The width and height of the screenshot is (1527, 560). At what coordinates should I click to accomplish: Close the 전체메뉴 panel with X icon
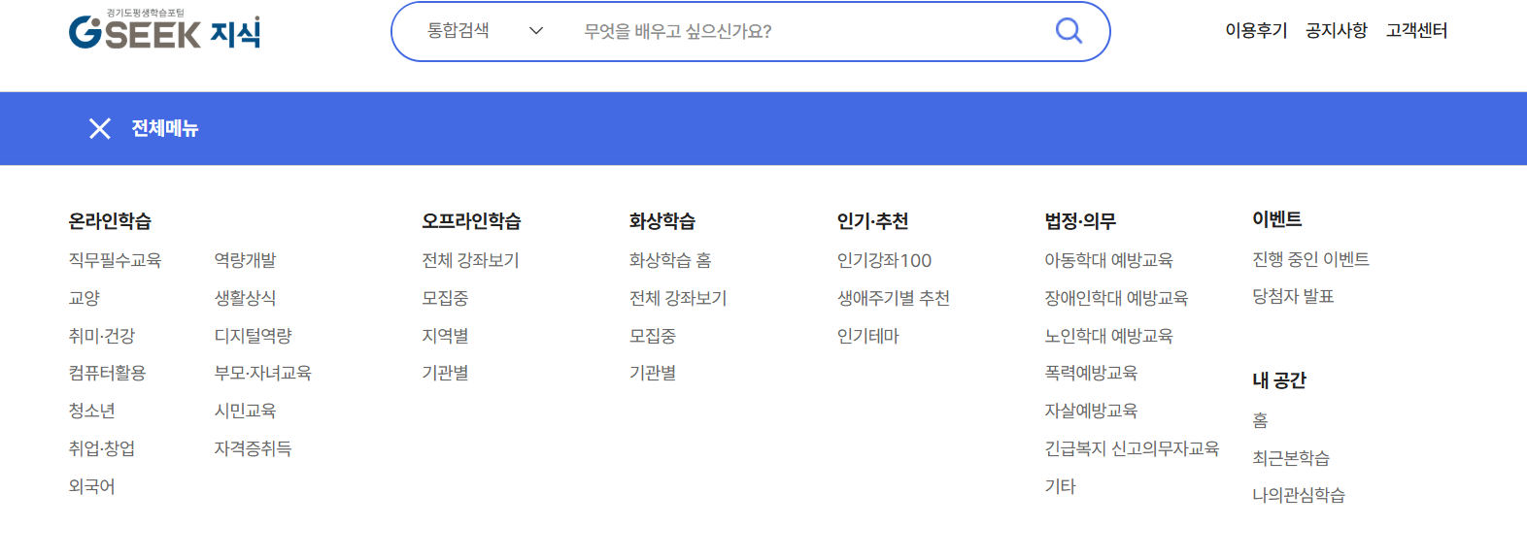100,128
